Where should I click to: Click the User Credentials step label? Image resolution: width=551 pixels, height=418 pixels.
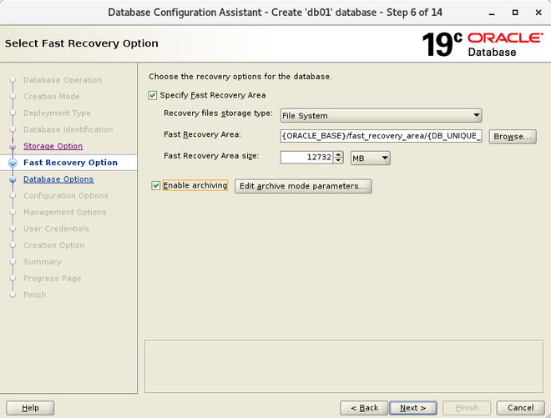56,229
